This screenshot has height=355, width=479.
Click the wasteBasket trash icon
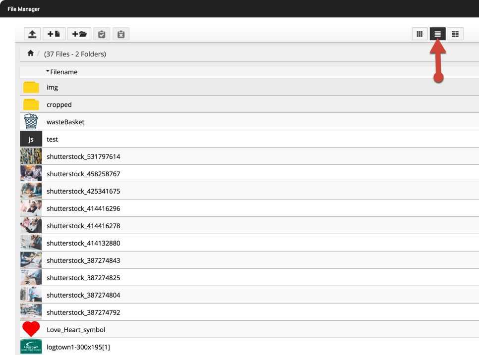pyautogui.click(x=31, y=121)
